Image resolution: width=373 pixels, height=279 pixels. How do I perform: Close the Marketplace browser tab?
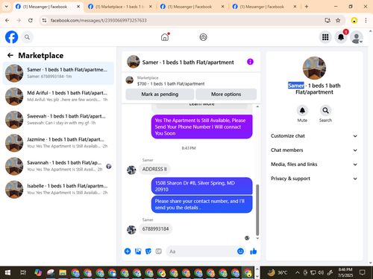point(151,7)
